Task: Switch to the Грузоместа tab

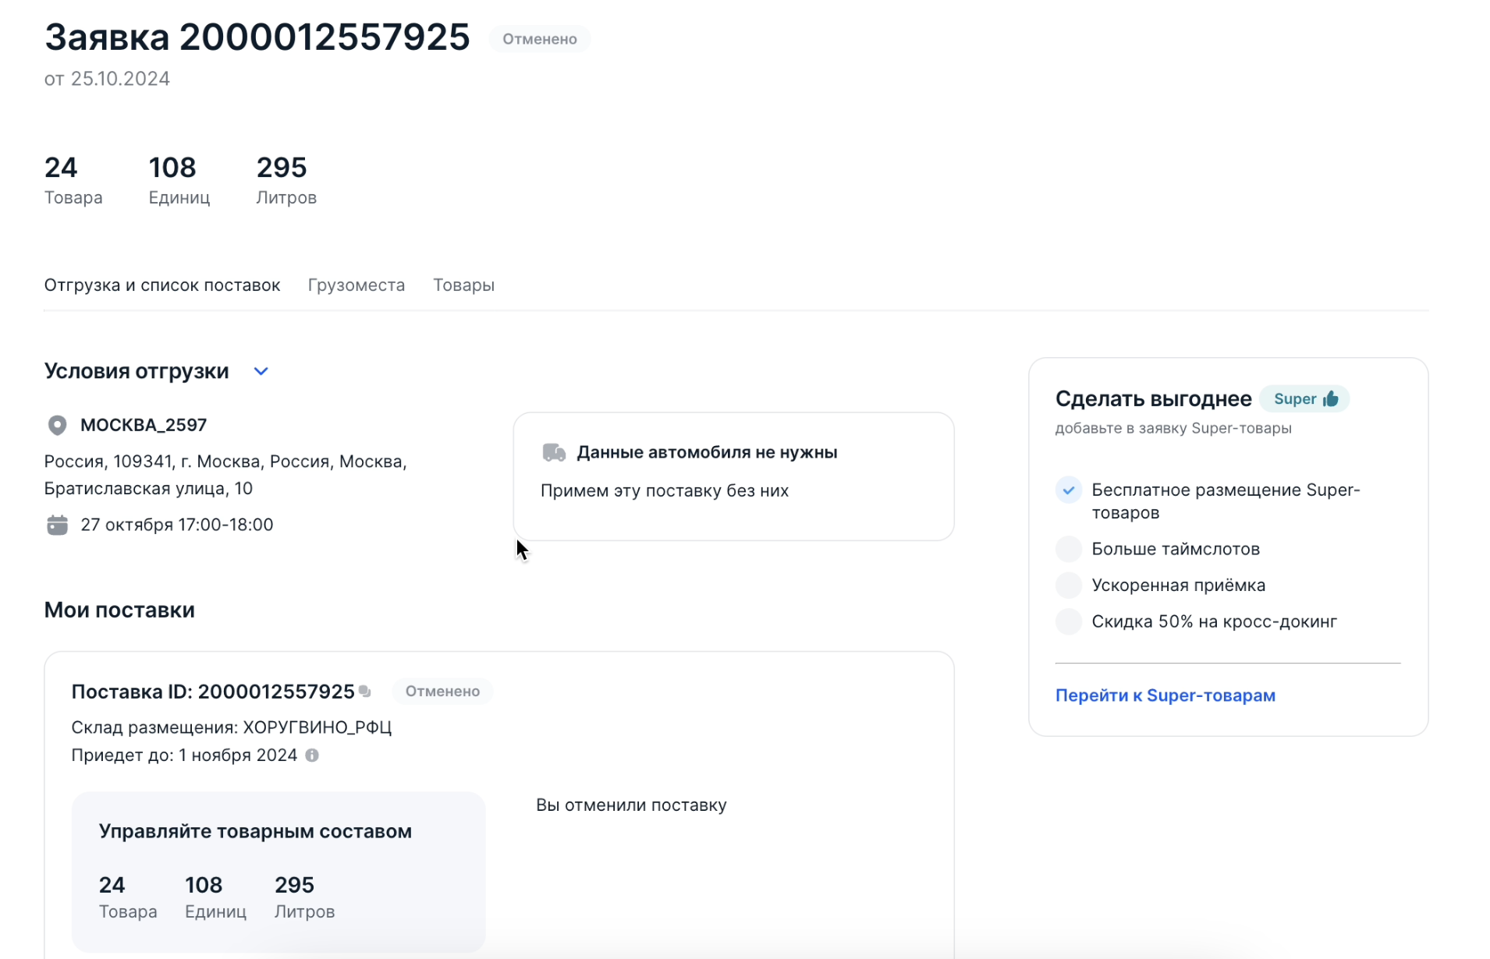Action: tap(355, 285)
